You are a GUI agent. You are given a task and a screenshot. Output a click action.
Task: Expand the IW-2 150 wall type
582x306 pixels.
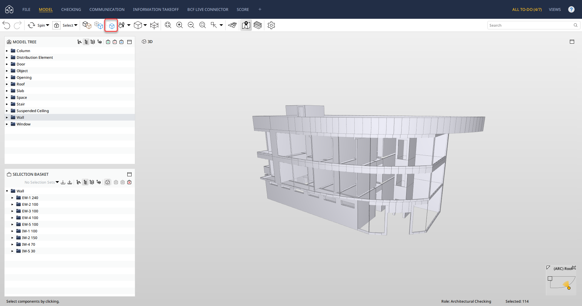[x=12, y=238]
